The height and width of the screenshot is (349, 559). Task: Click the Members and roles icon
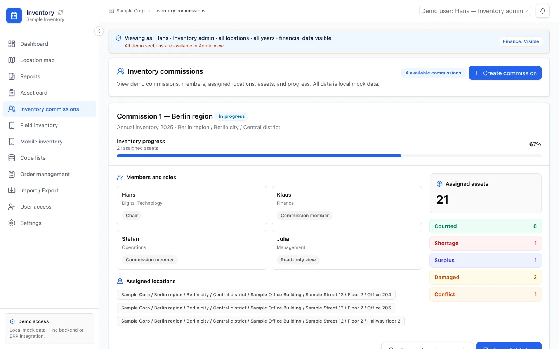[x=120, y=177]
